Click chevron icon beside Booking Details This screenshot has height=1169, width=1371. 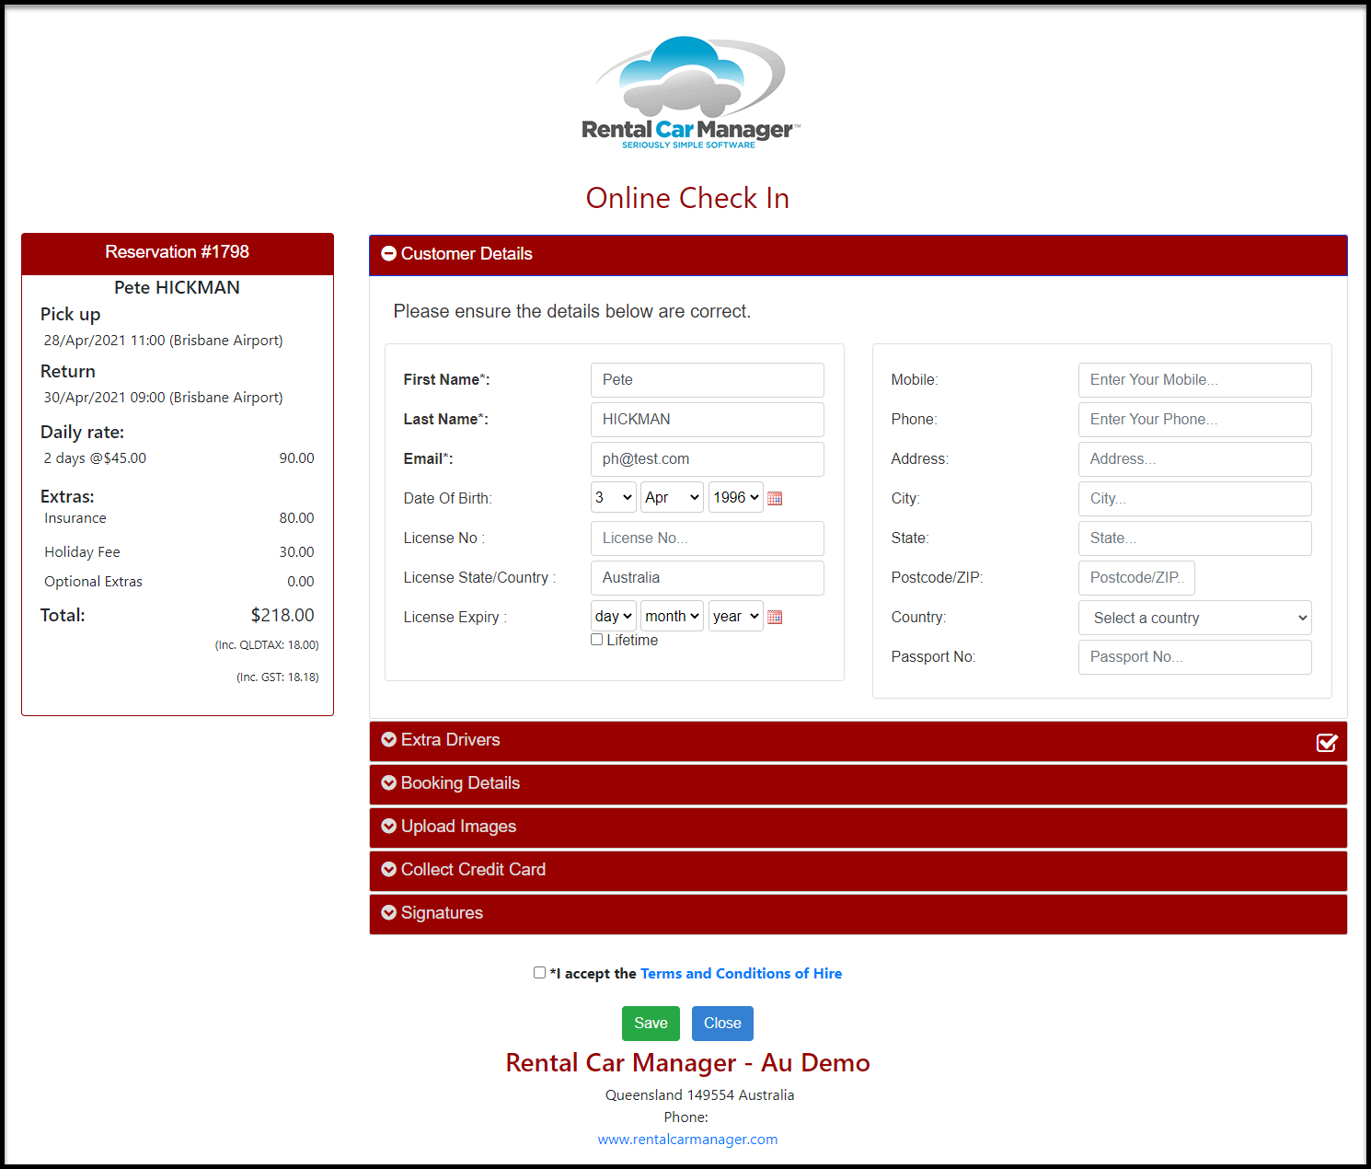coord(388,782)
